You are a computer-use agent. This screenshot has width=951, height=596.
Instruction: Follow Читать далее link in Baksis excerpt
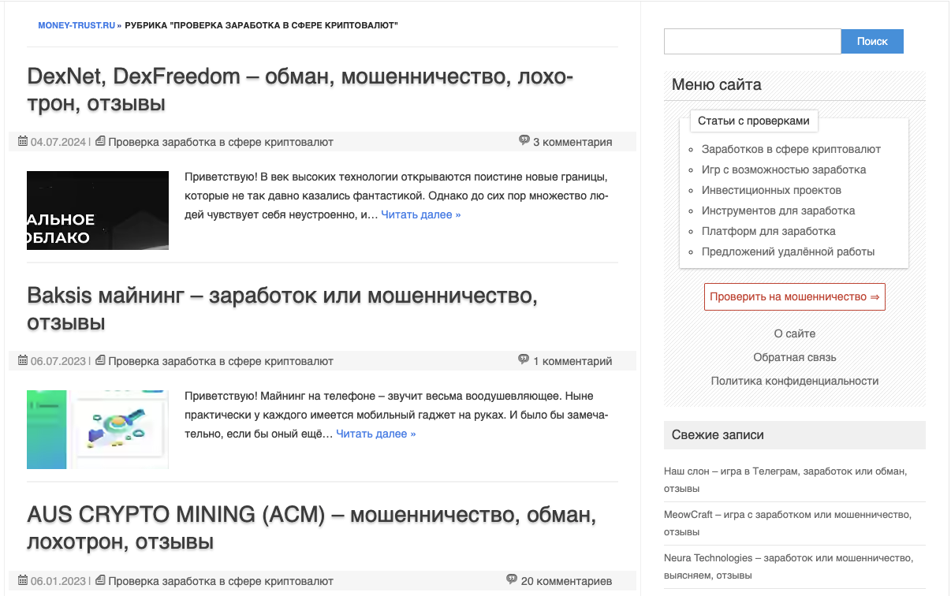[x=375, y=434]
